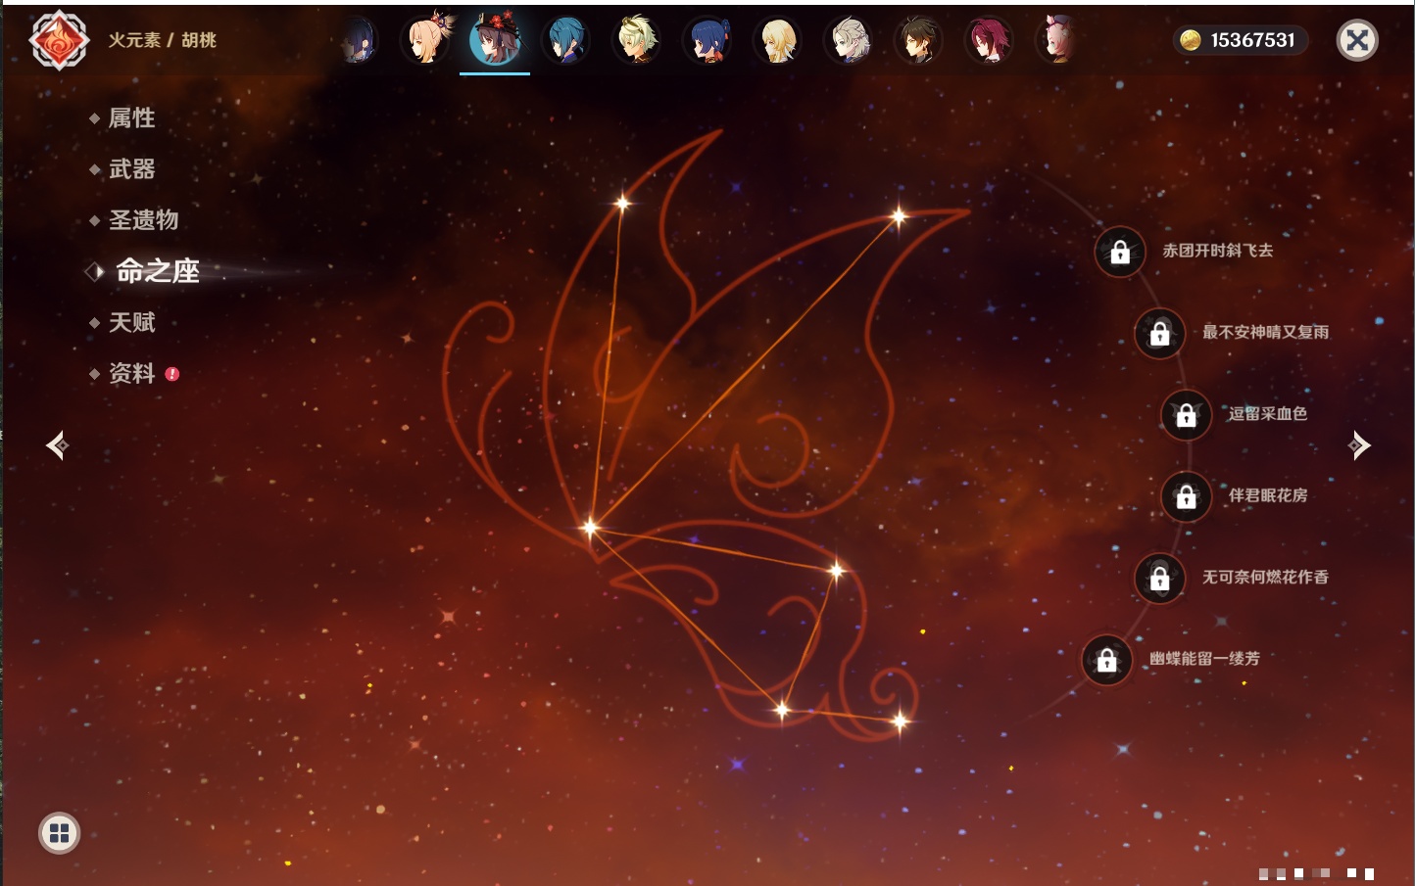Click the 最不安神晴又复雨 constellation name
The height and width of the screenshot is (886, 1415).
pos(1266,332)
